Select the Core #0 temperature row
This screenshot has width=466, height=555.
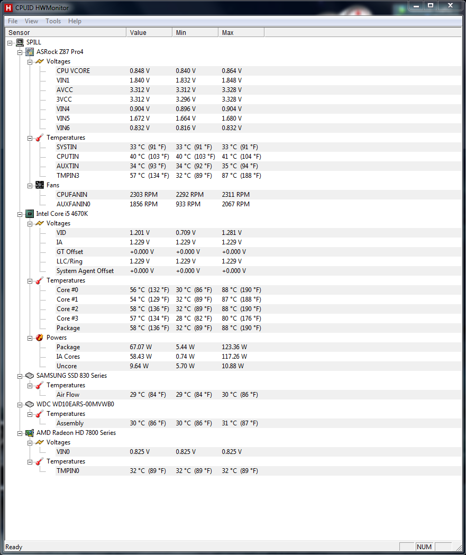click(x=258, y=290)
